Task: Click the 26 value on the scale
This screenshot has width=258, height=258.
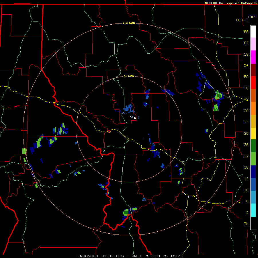Action: [x=246, y=145]
